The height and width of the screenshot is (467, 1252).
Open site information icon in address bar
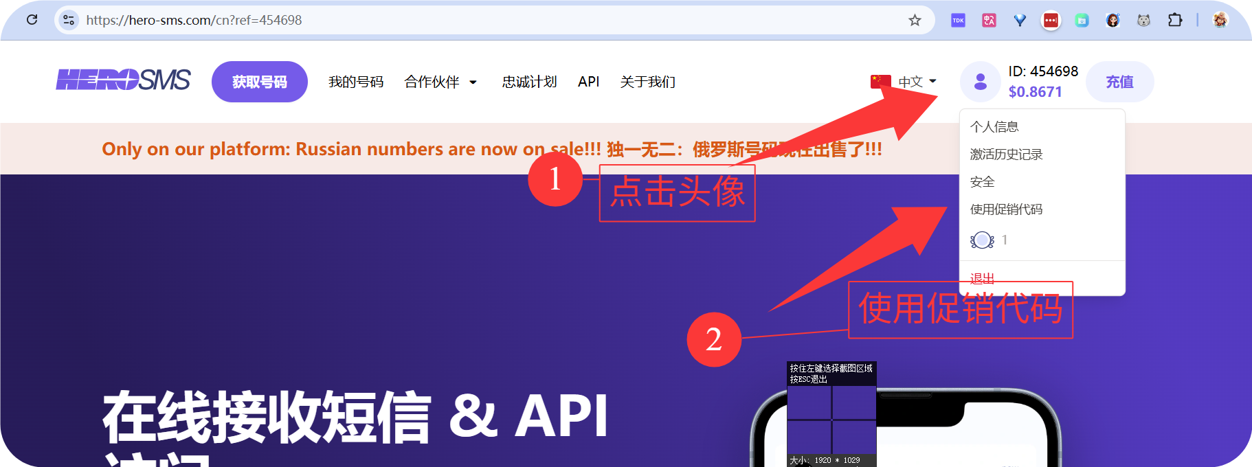pos(69,20)
